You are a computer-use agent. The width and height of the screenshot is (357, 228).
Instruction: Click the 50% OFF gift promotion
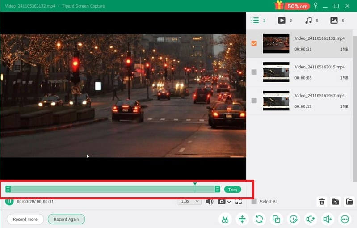click(x=292, y=6)
